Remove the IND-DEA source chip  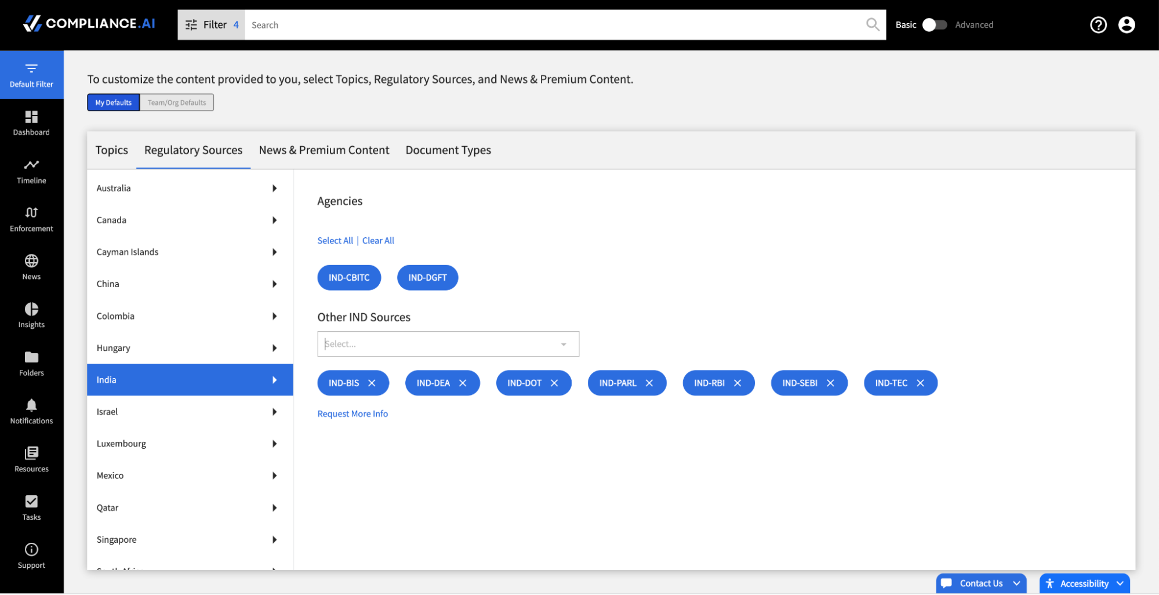[x=463, y=383]
